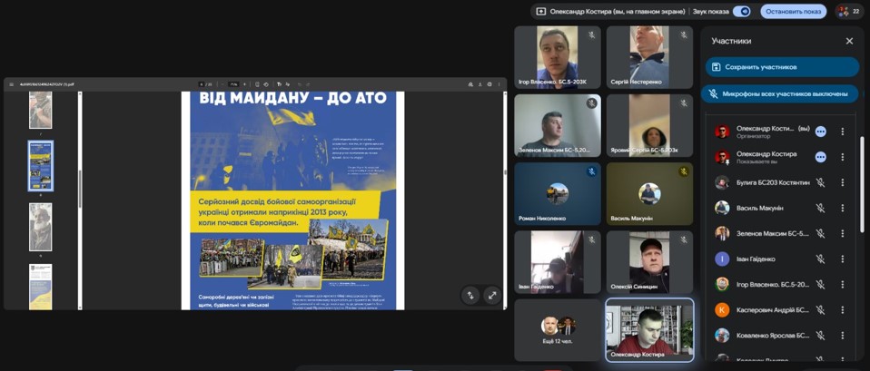The image size is (870, 371).
Task: Open more options for Булига БС203 Костянтин
Action: click(842, 182)
